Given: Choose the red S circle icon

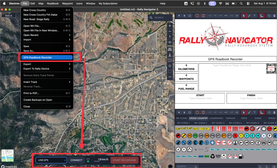Looking at the screenshot, I should coord(235,136).
